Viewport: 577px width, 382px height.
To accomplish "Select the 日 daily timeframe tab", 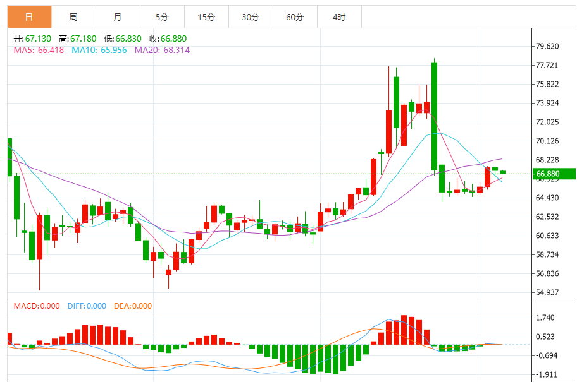I will (x=30, y=17).
